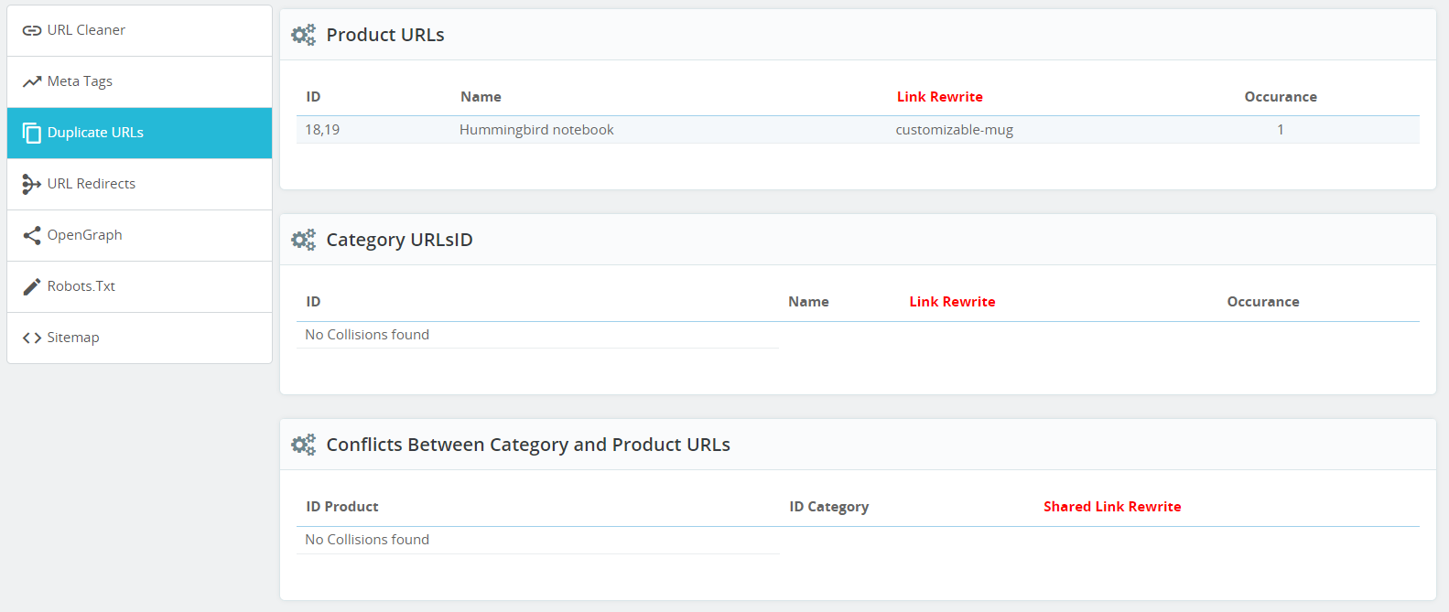
Task: Click the Hummingbird notebook product row
Action: coord(858,130)
